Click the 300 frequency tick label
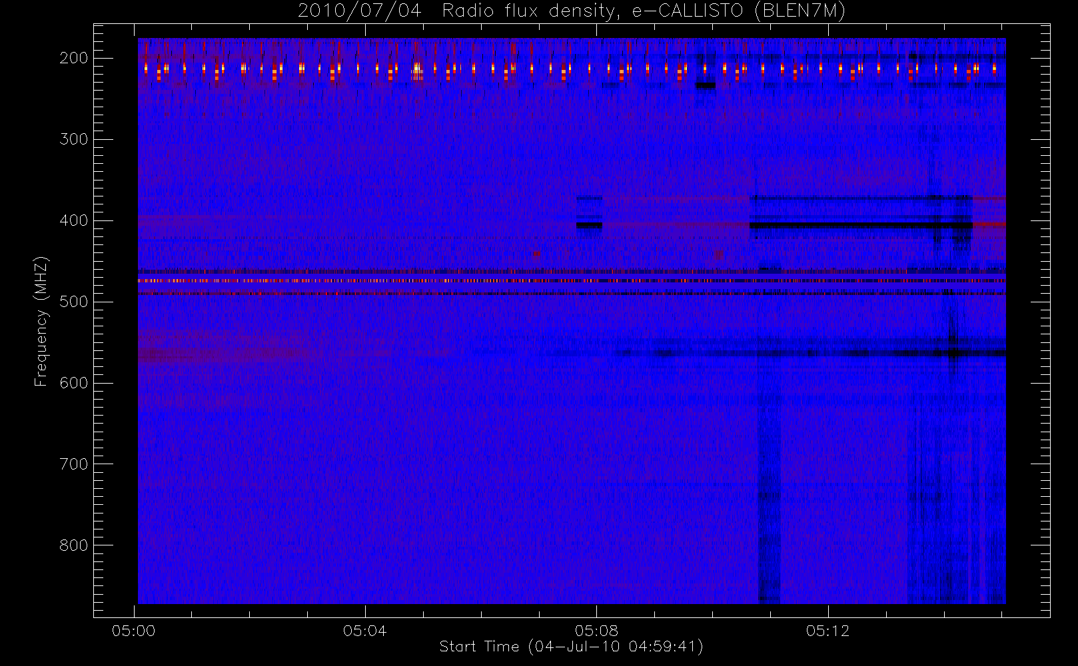Screen dimensions: 1078x666 tap(74, 139)
